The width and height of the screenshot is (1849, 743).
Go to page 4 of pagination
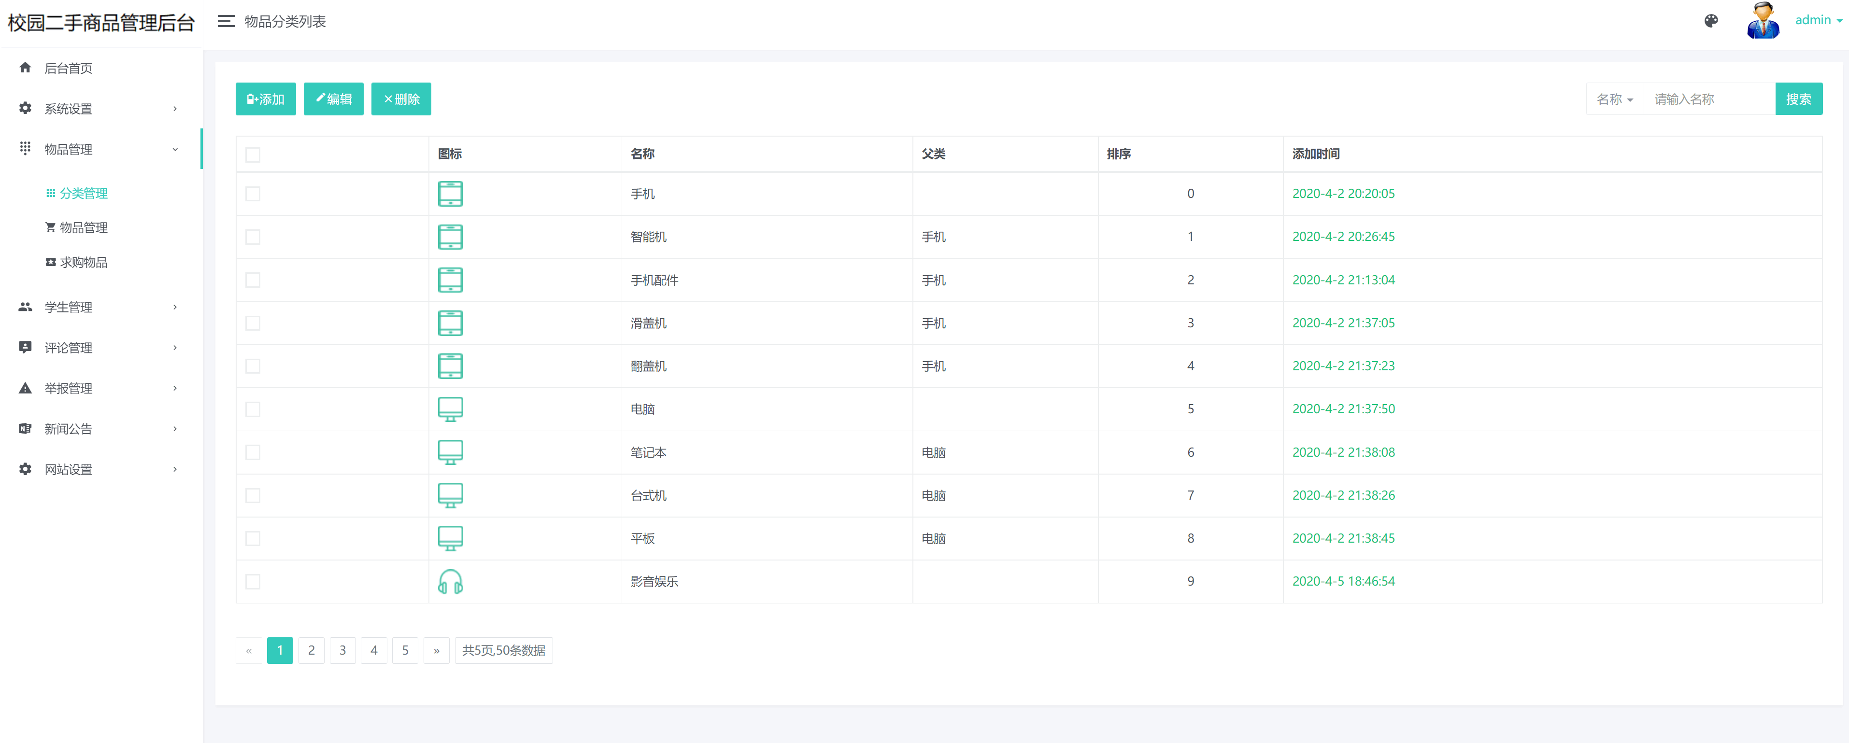373,650
